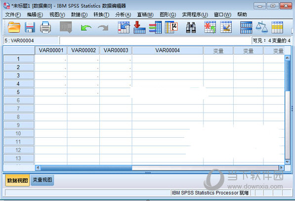
Task: Print using the printer icon
Action: pyautogui.click(x=45, y=27)
